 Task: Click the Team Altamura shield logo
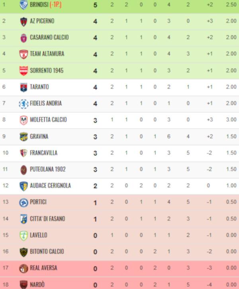24,54
